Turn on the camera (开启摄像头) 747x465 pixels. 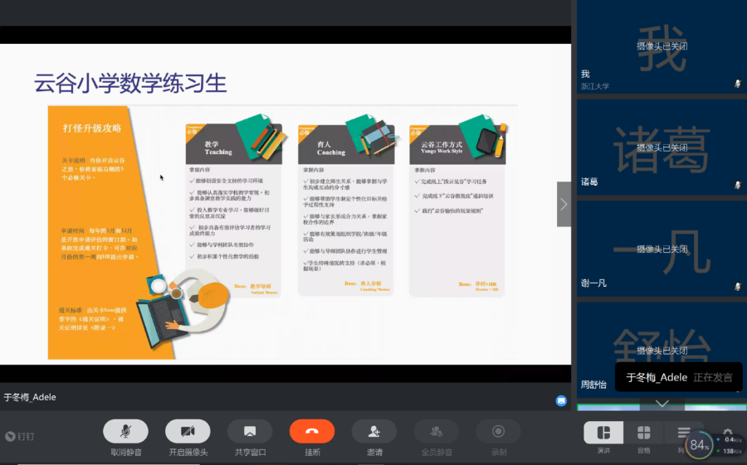(188, 431)
